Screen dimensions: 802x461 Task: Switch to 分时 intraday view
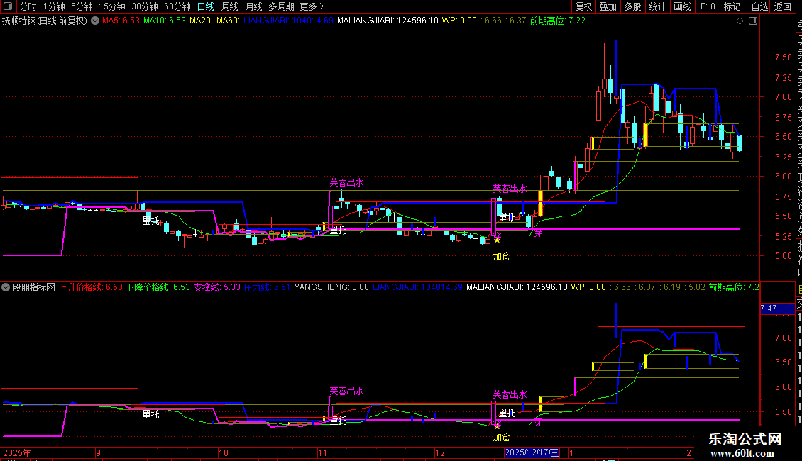click(28, 6)
